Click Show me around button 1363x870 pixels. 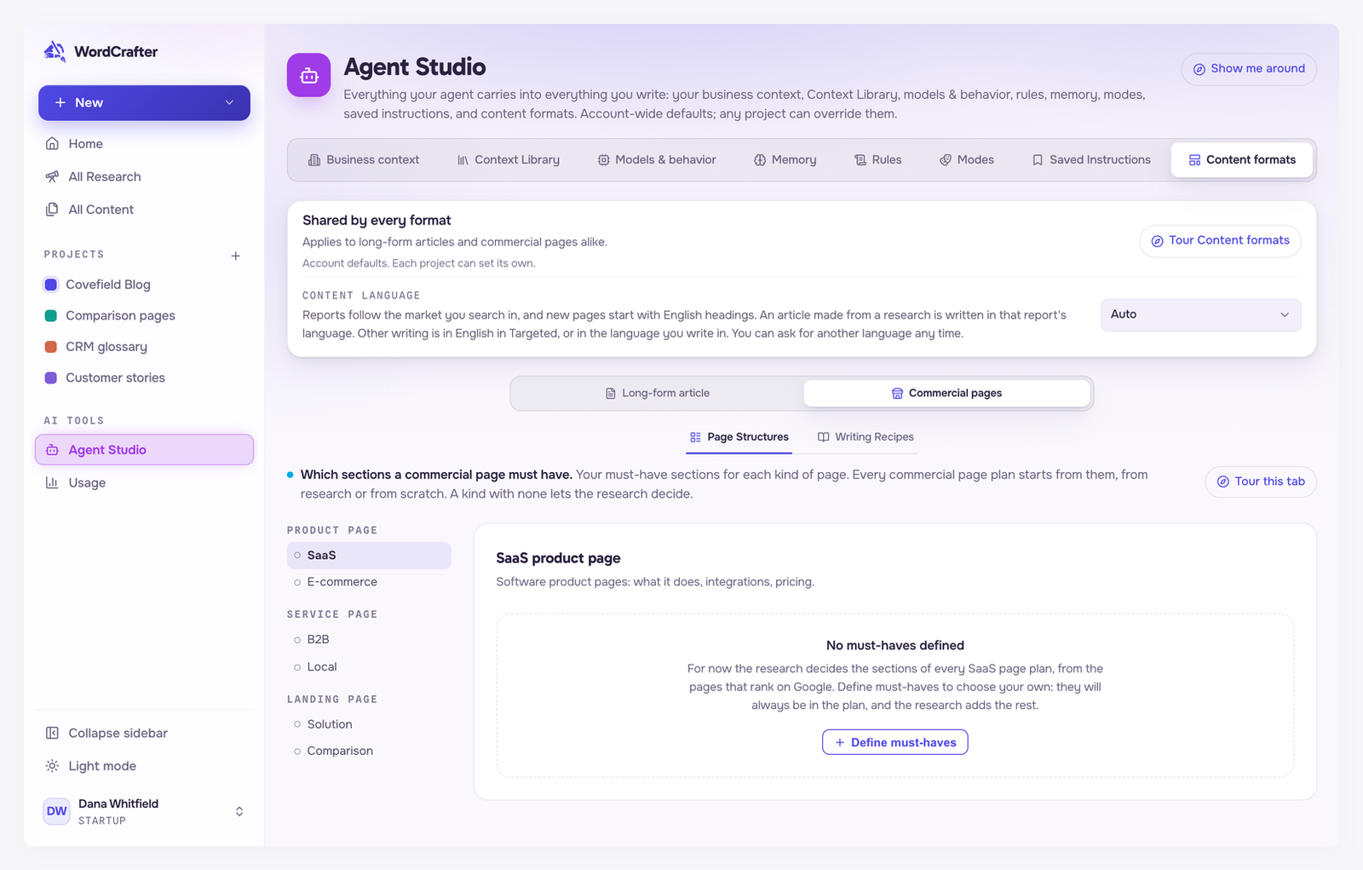[x=1249, y=69]
